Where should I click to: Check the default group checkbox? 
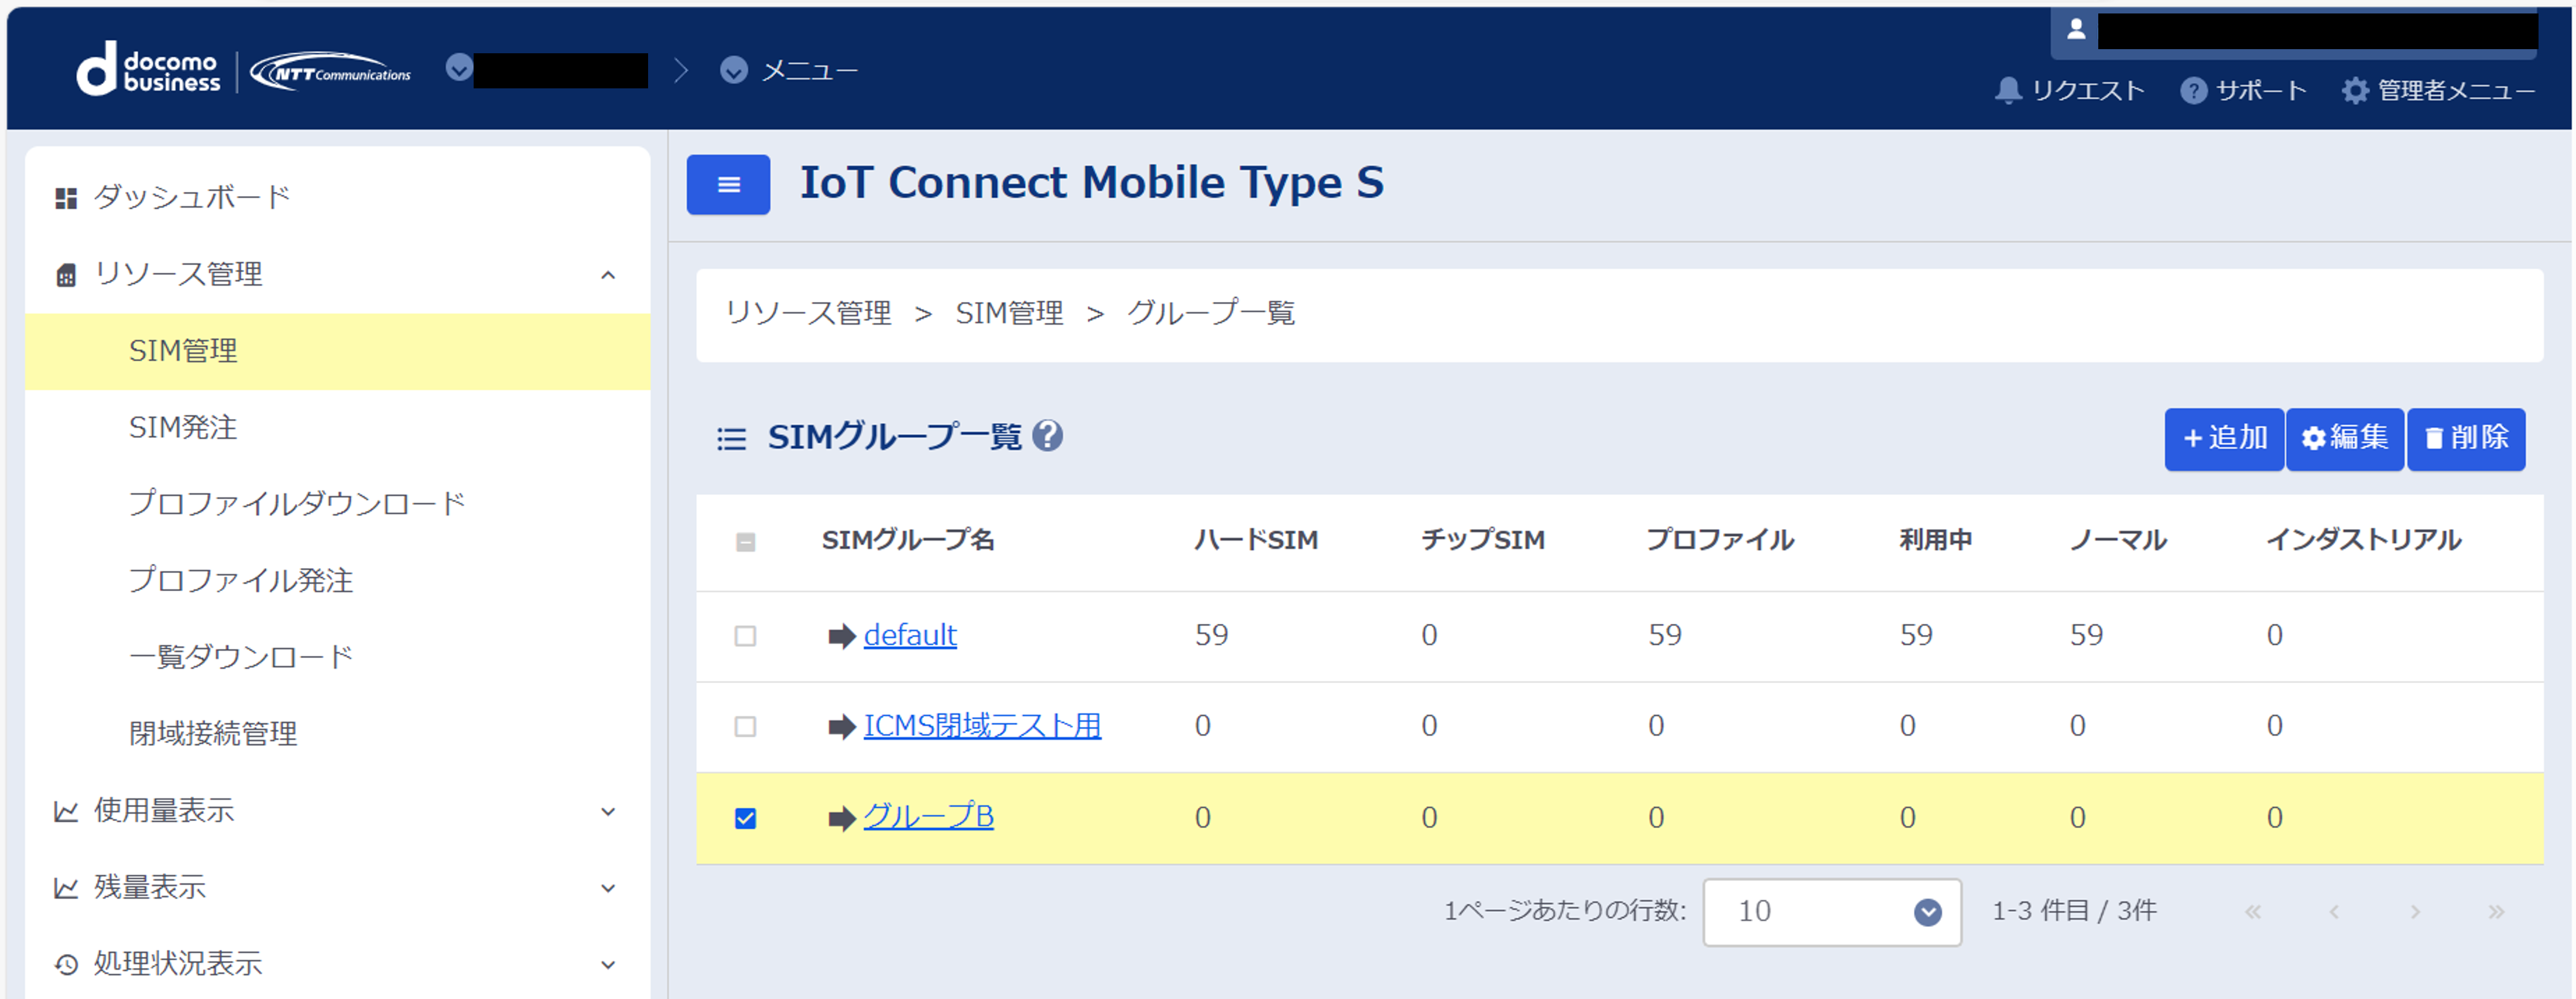(x=745, y=636)
